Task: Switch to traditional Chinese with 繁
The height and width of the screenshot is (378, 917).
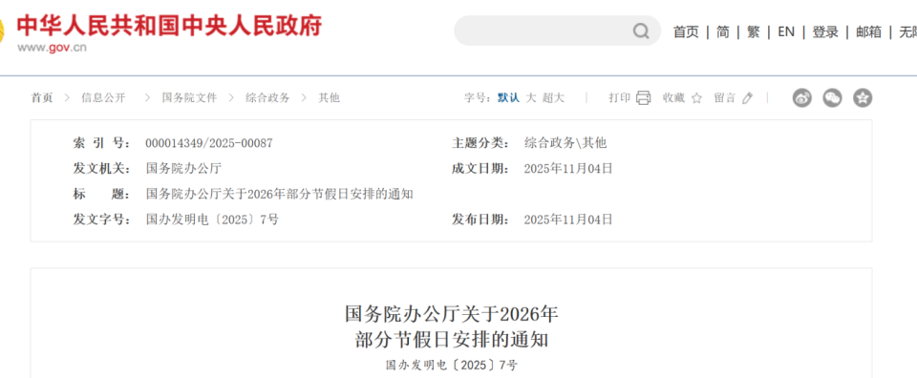Action: tap(754, 32)
